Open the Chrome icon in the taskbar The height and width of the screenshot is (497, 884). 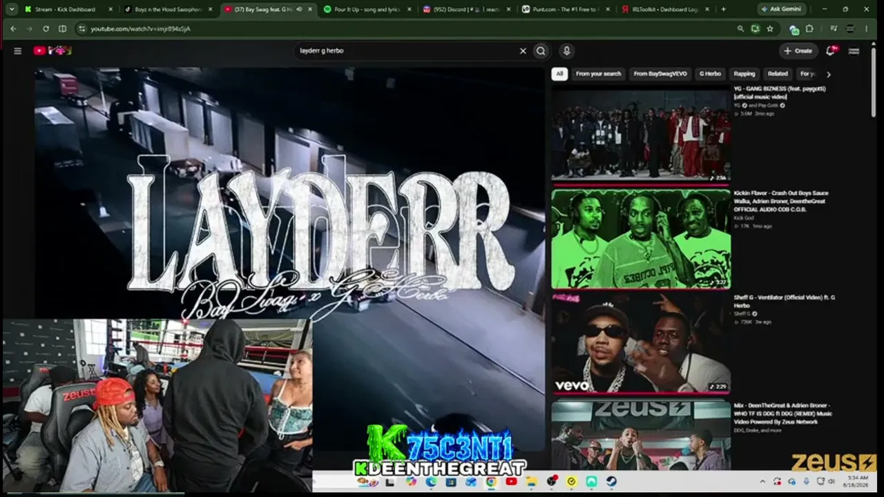[490, 481]
